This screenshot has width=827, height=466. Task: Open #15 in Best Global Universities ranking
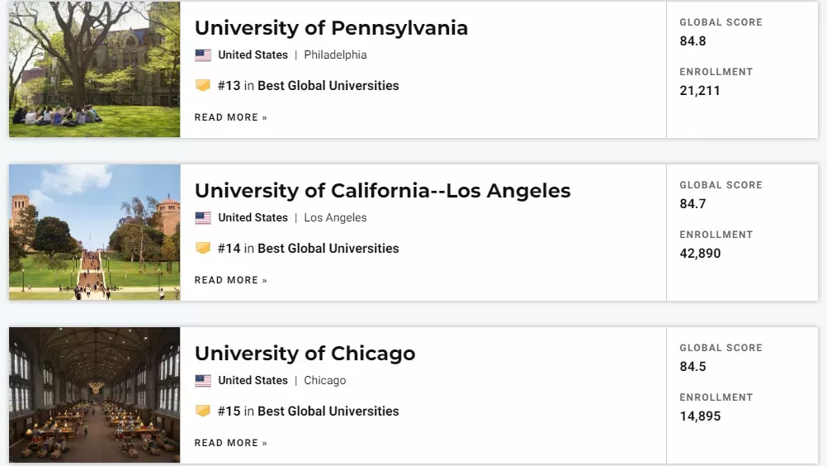point(308,411)
